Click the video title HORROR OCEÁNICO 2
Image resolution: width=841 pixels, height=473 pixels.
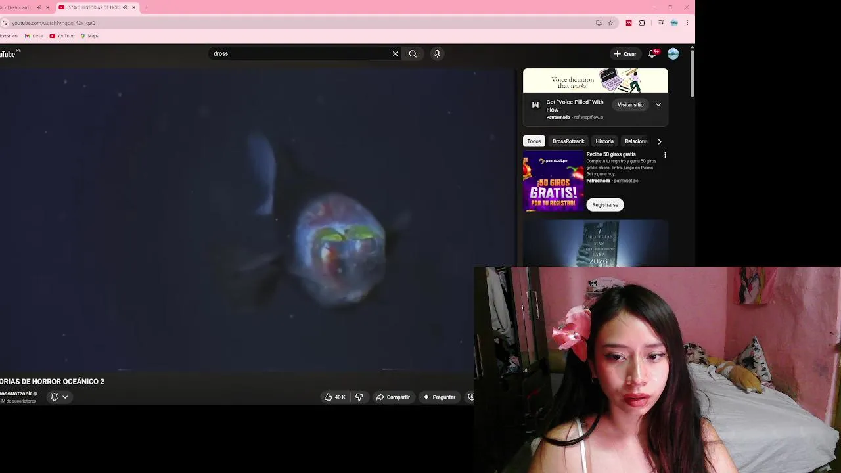(52, 382)
